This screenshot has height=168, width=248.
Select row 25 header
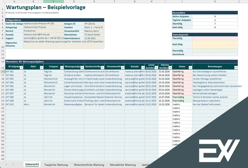coord(3,104)
